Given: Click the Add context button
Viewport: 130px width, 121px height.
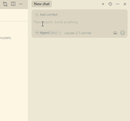Looking at the screenshot, I should point(47,15).
